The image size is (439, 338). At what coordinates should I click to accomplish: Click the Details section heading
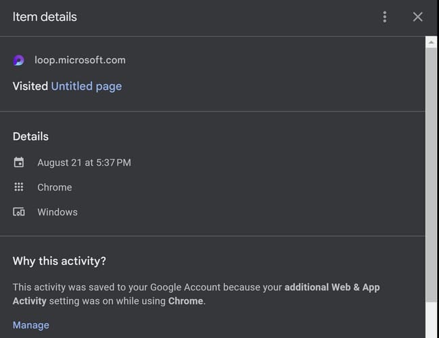pos(30,137)
